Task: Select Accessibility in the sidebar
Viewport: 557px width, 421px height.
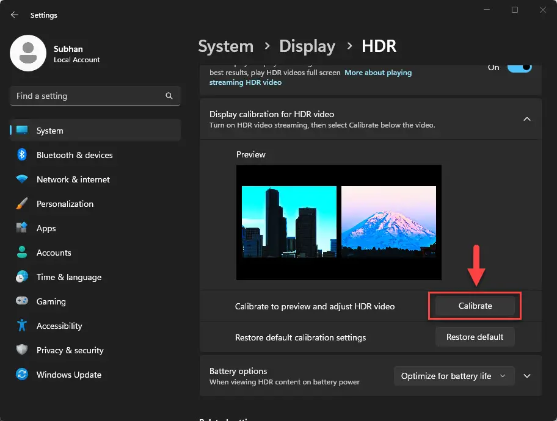Action: (x=59, y=326)
